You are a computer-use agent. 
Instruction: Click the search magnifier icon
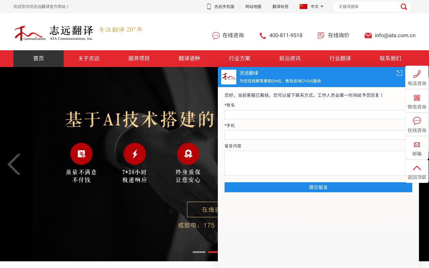[x=404, y=6]
